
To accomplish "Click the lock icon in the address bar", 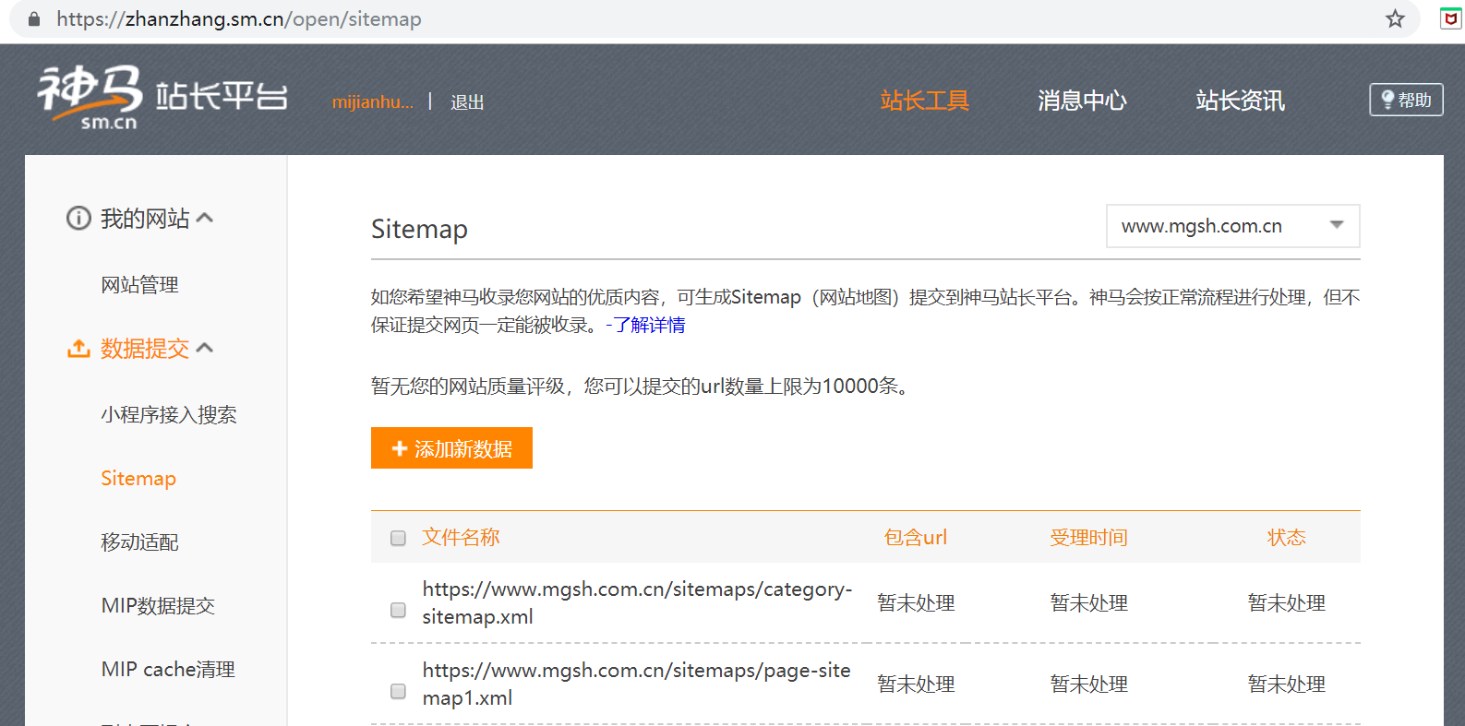I will click(x=34, y=18).
